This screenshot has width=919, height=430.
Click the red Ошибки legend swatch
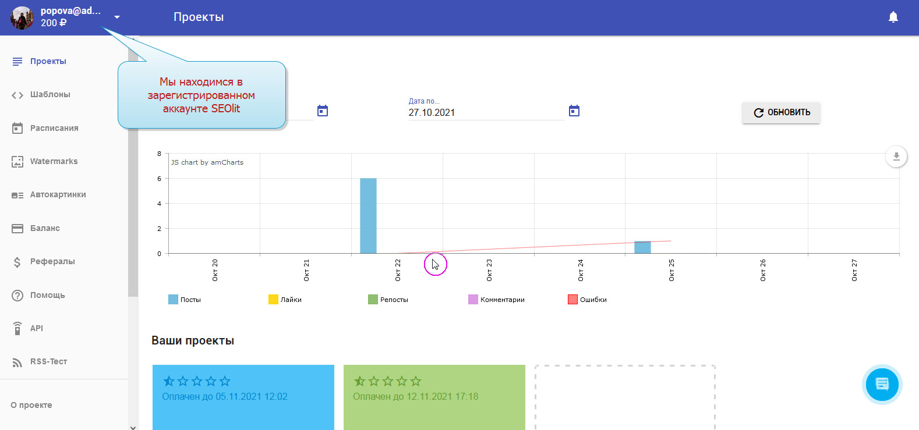pyautogui.click(x=572, y=300)
